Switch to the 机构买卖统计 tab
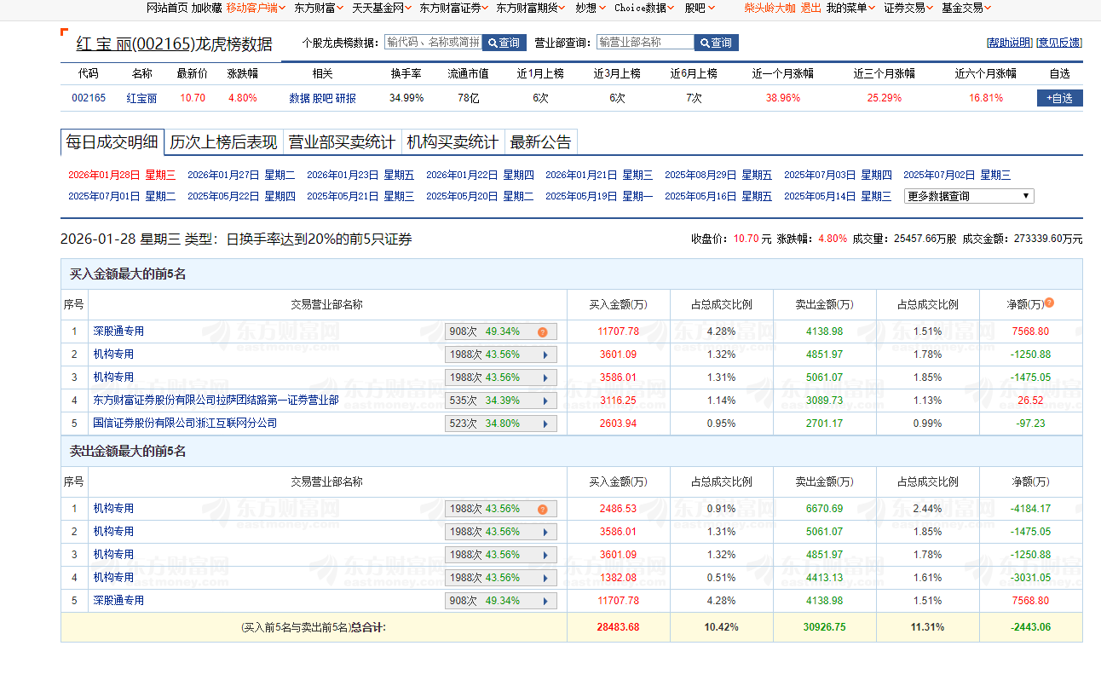This screenshot has height=686, width=1101. click(453, 142)
